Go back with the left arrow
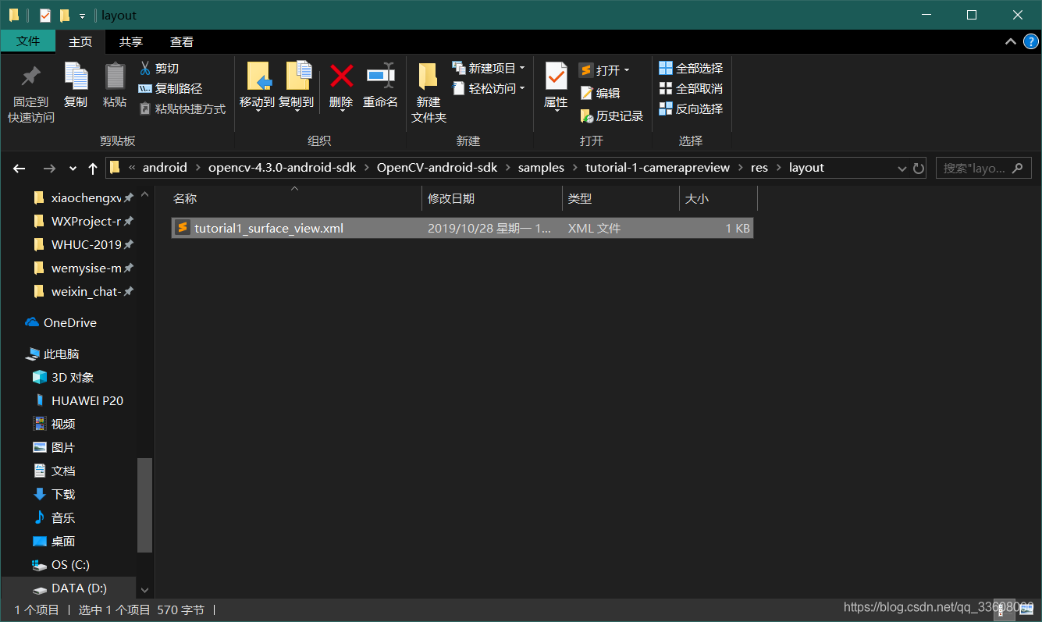Screen dimensions: 1042x622 [20, 168]
